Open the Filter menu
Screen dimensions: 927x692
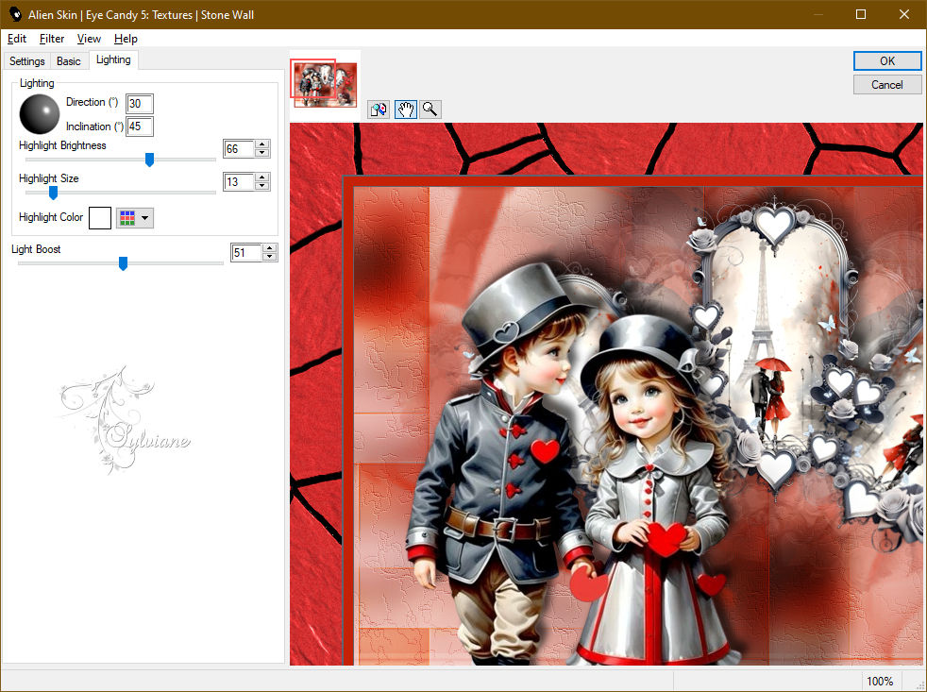(51, 39)
